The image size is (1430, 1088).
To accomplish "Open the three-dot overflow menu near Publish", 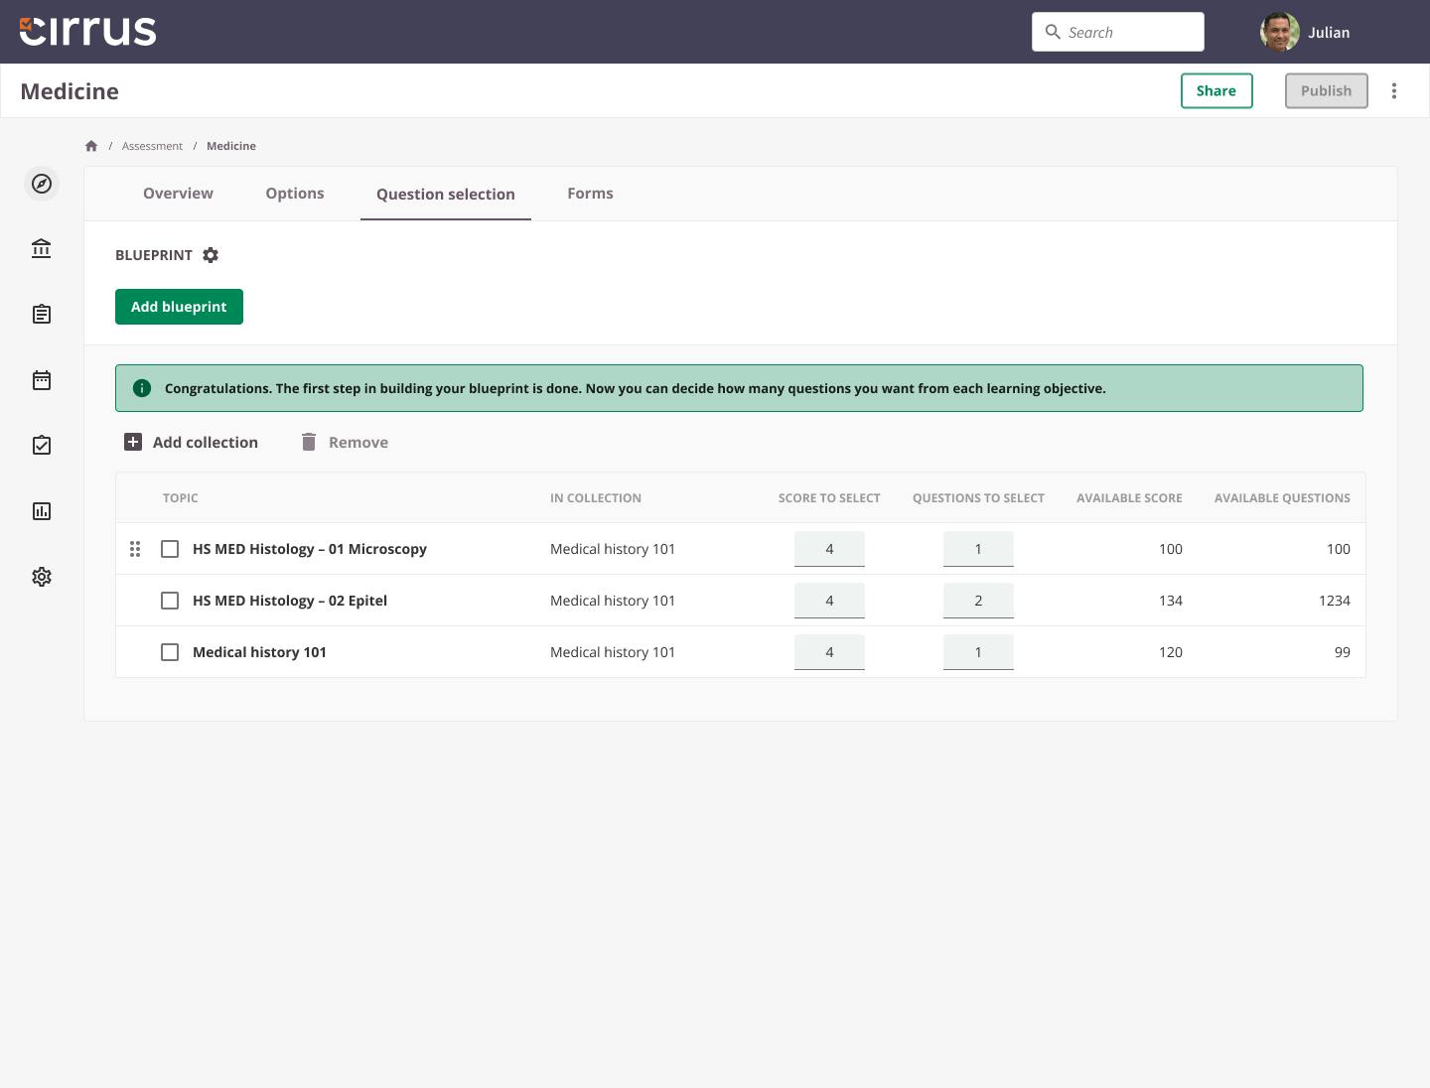I will coord(1394,90).
